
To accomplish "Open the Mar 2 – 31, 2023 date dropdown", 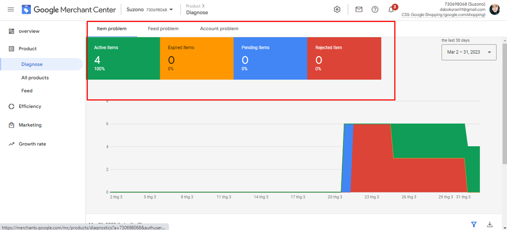I will (x=469, y=52).
